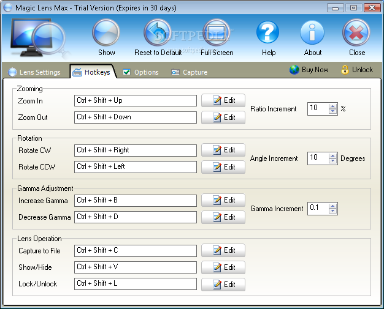Increase Ratio Increment with up arrow
384x309 pixels.
(332, 106)
